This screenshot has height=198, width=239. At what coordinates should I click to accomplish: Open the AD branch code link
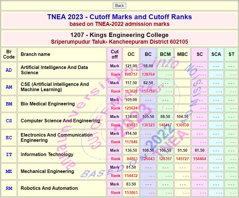pos(9,70)
